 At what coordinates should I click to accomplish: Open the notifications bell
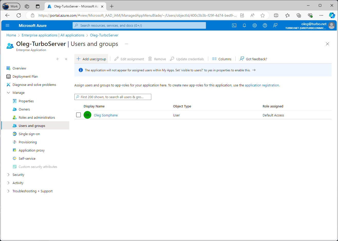point(244,25)
